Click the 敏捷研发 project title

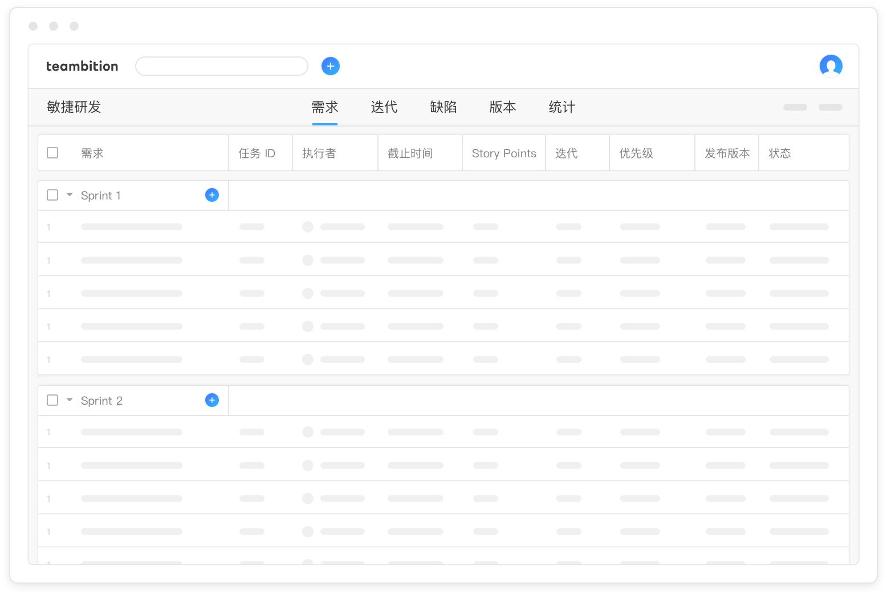(x=74, y=107)
